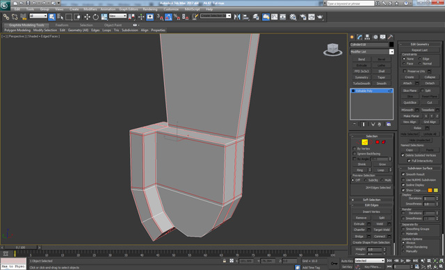This screenshot has height=270, width=445.
Task: Click the Remove Modifier trash icon
Action: [x=379, y=125]
